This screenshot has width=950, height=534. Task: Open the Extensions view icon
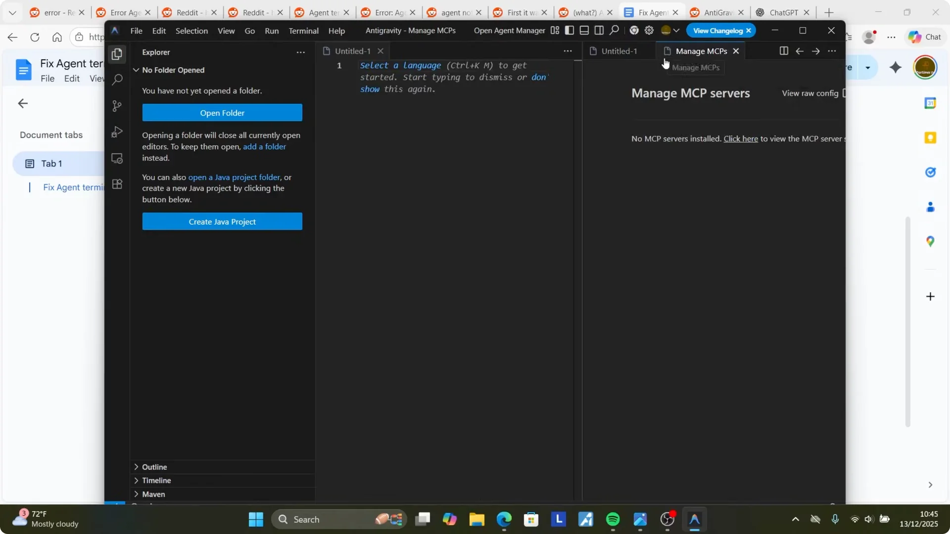[x=117, y=184]
